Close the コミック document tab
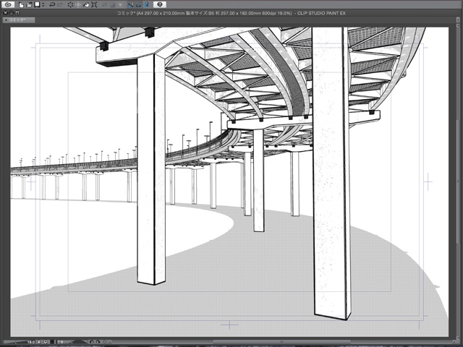The image size is (463, 347). (6, 20)
